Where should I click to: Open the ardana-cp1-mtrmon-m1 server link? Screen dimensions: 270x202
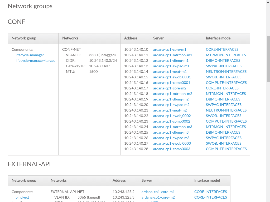172,55
